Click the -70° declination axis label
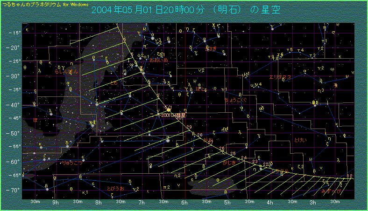Image resolution: width=368 pixels, height=211 pixels. [14, 190]
